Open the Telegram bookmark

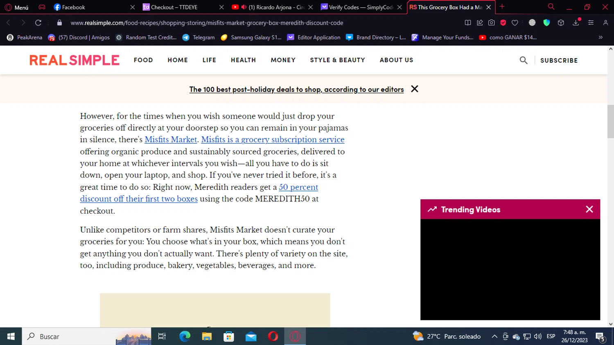[199, 37]
